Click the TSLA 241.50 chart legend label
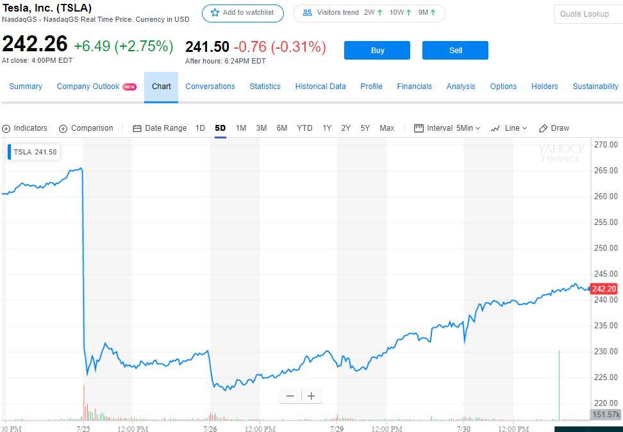Image resolution: width=623 pixels, height=432 pixels. tap(34, 152)
